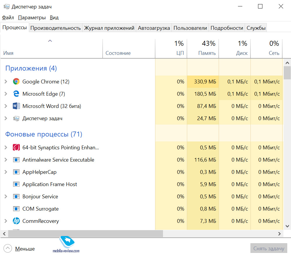This screenshot has height=259, width=291.
Task: Click the circle arrow icon beside Меньше
Action: coord(8,249)
